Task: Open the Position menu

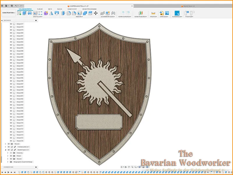Action: (189, 17)
